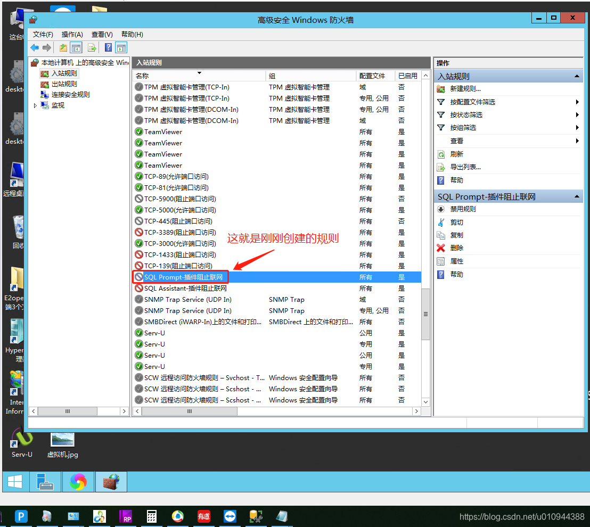Open the 帮助(H) menu
The height and width of the screenshot is (527, 590).
[132, 35]
